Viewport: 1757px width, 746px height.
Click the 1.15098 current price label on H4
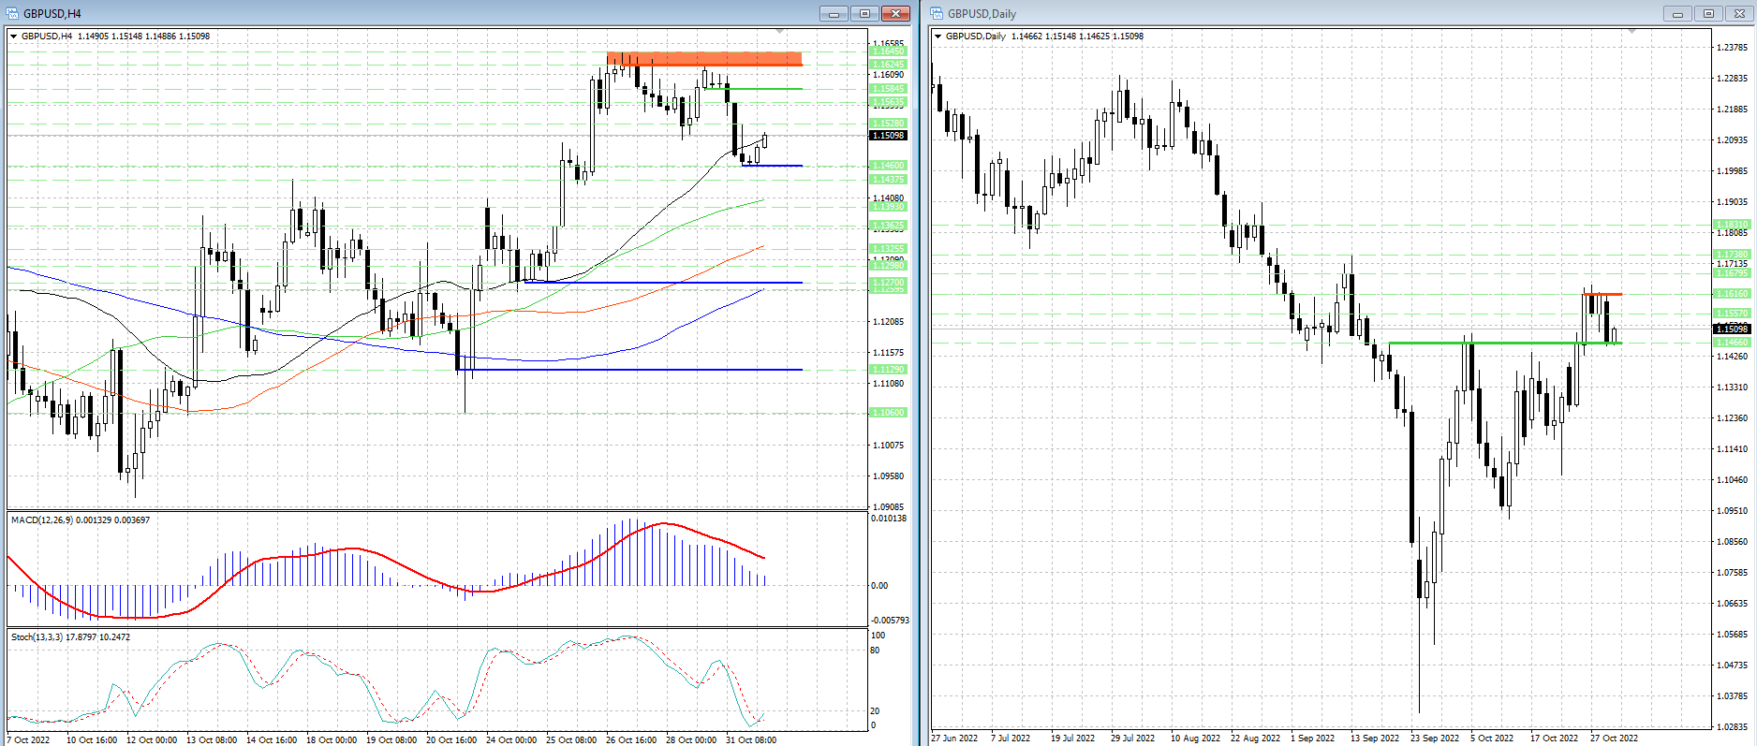point(888,136)
